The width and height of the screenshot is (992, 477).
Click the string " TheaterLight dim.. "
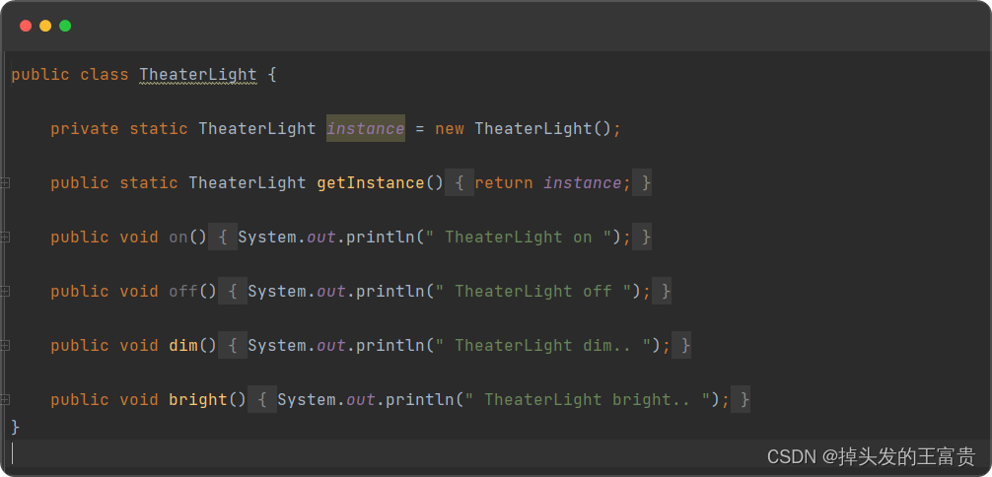click(x=543, y=345)
